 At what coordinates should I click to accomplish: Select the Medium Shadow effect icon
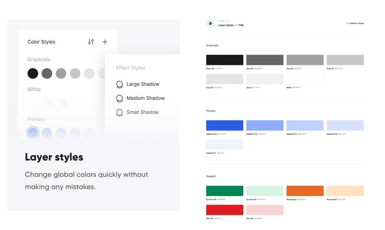119,98
